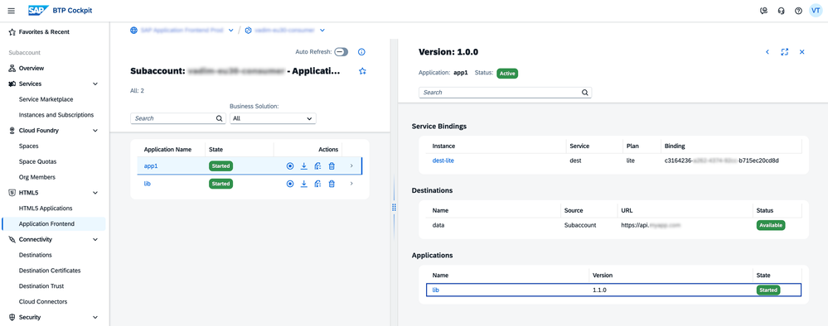Open details chevron for lib row
Viewport: 828px width, 326px height.
click(351, 184)
